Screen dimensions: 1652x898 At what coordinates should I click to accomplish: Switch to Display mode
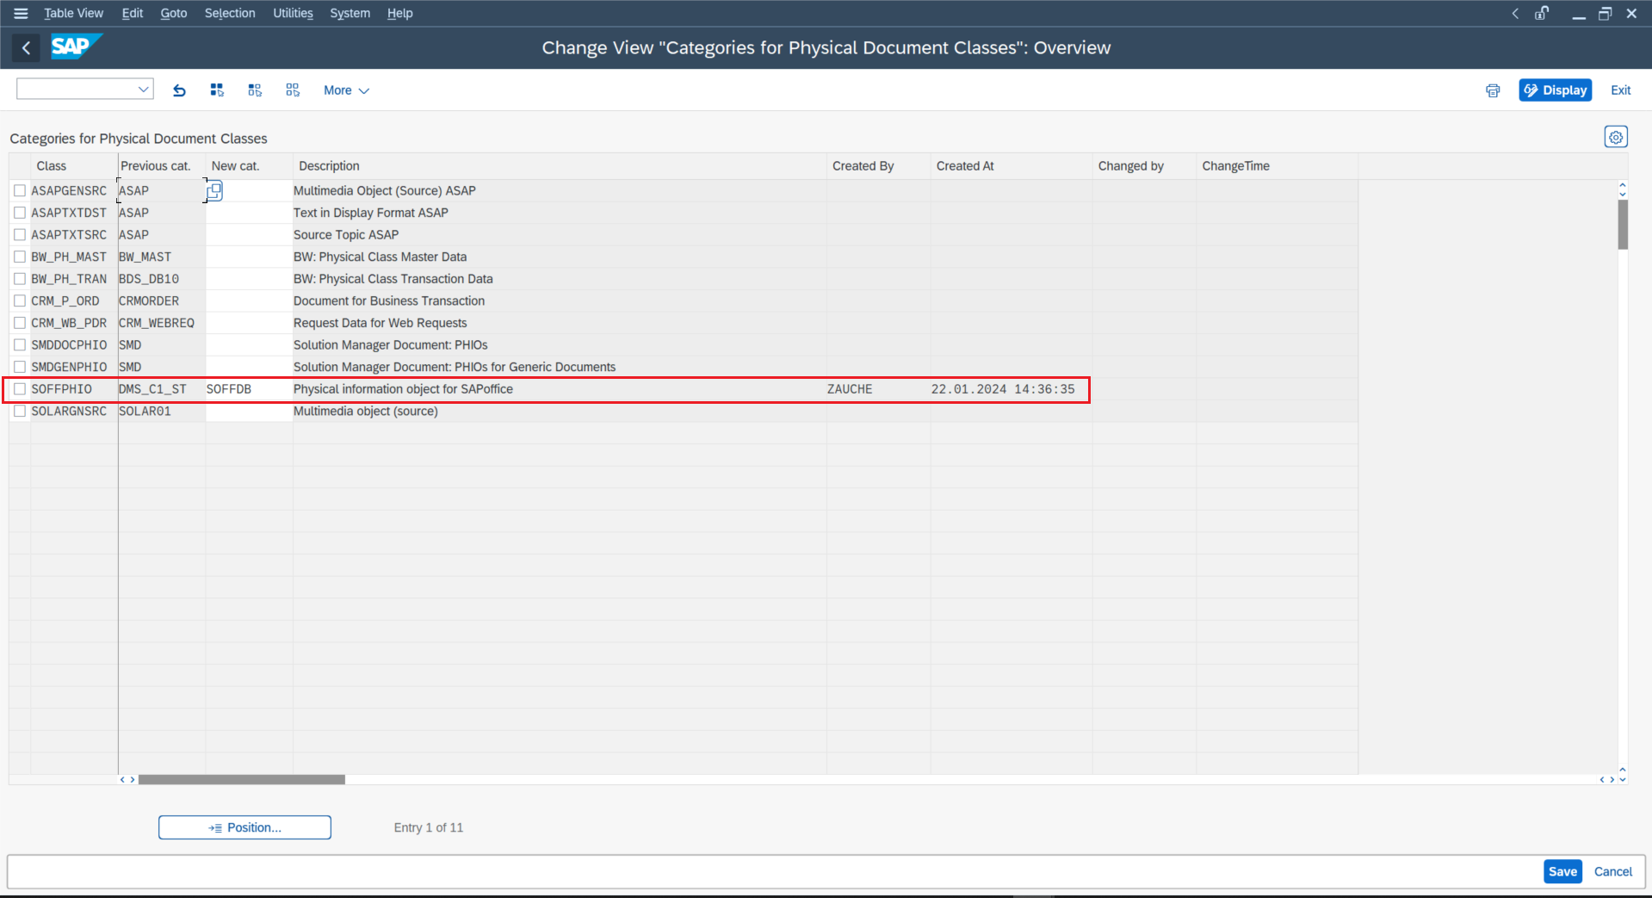(x=1555, y=90)
